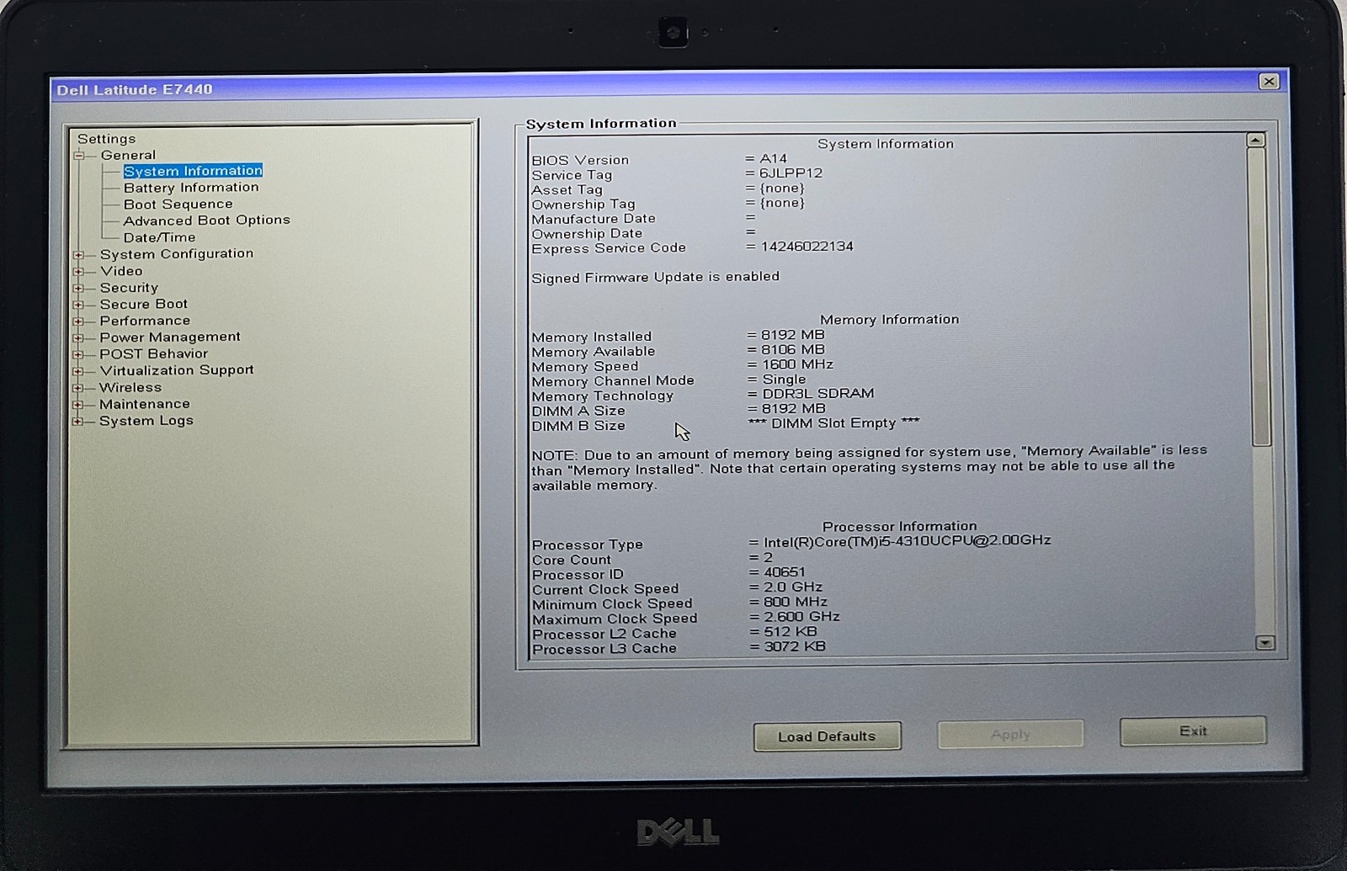Image resolution: width=1347 pixels, height=871 pixels.
Task: Click the DDR3L SDRAM value
Action: click(x=818, y=394)
